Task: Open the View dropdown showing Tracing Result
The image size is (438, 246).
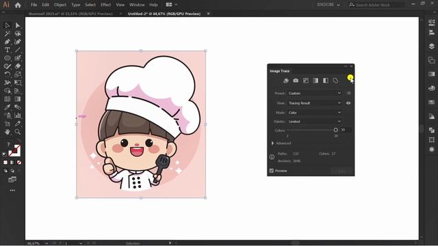Action: pos(315,103)
